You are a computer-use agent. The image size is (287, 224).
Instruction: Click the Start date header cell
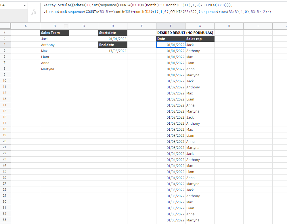click(113, 33)
